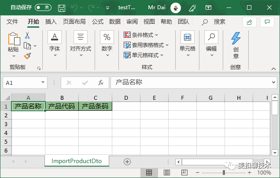
Task: Click the Enter checkmark formula icon
Action: [85, 83]
